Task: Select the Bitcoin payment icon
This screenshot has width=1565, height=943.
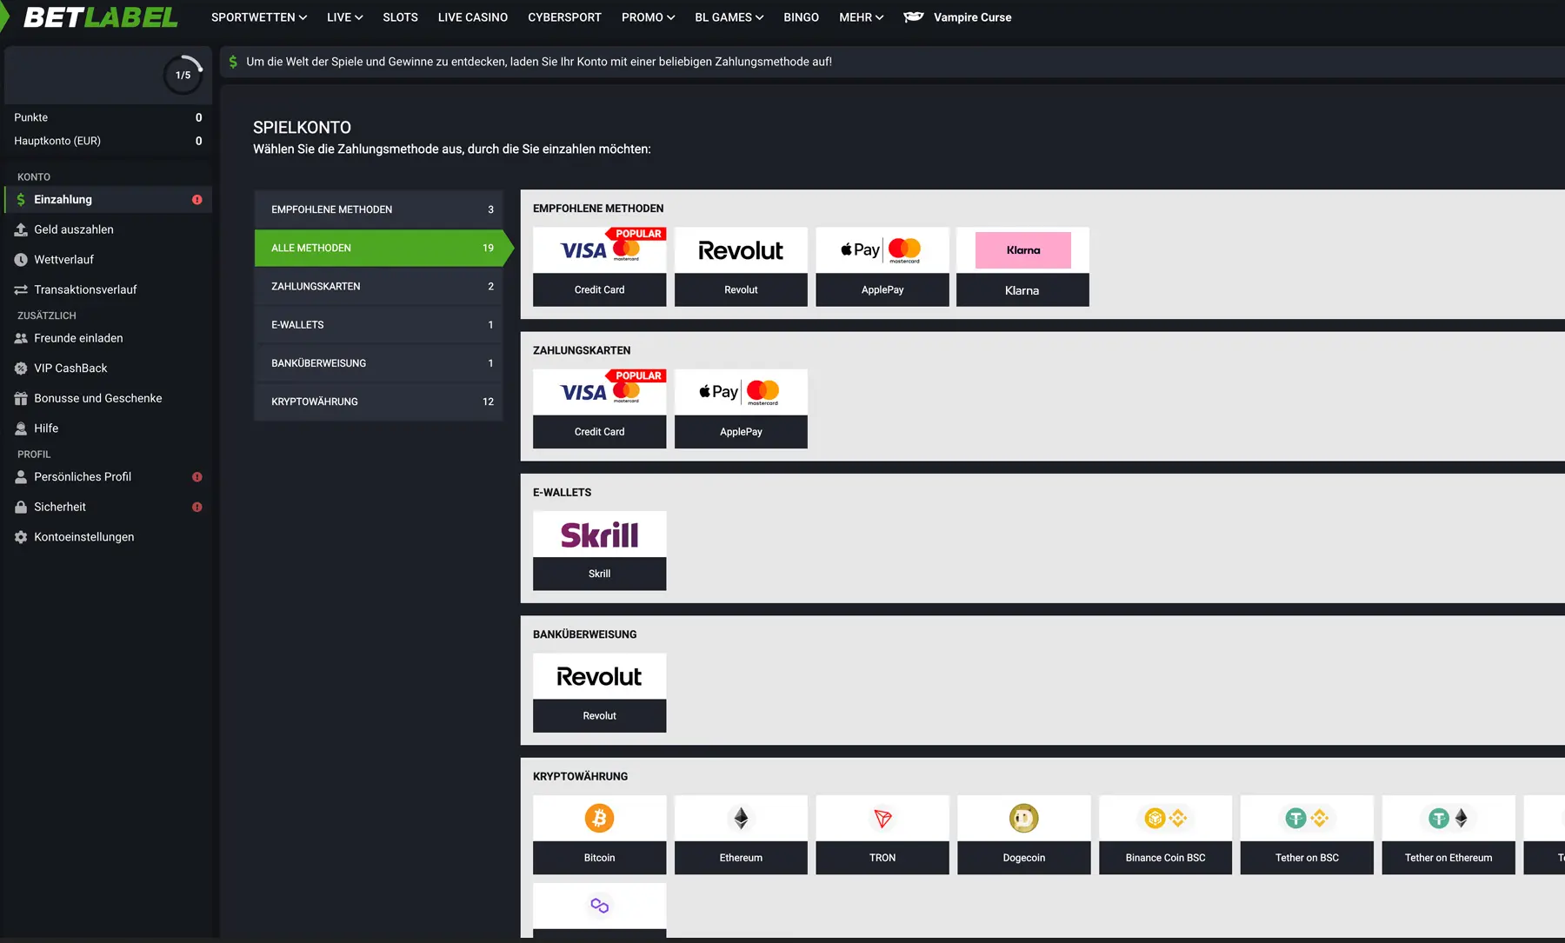Action: point(599,818)
